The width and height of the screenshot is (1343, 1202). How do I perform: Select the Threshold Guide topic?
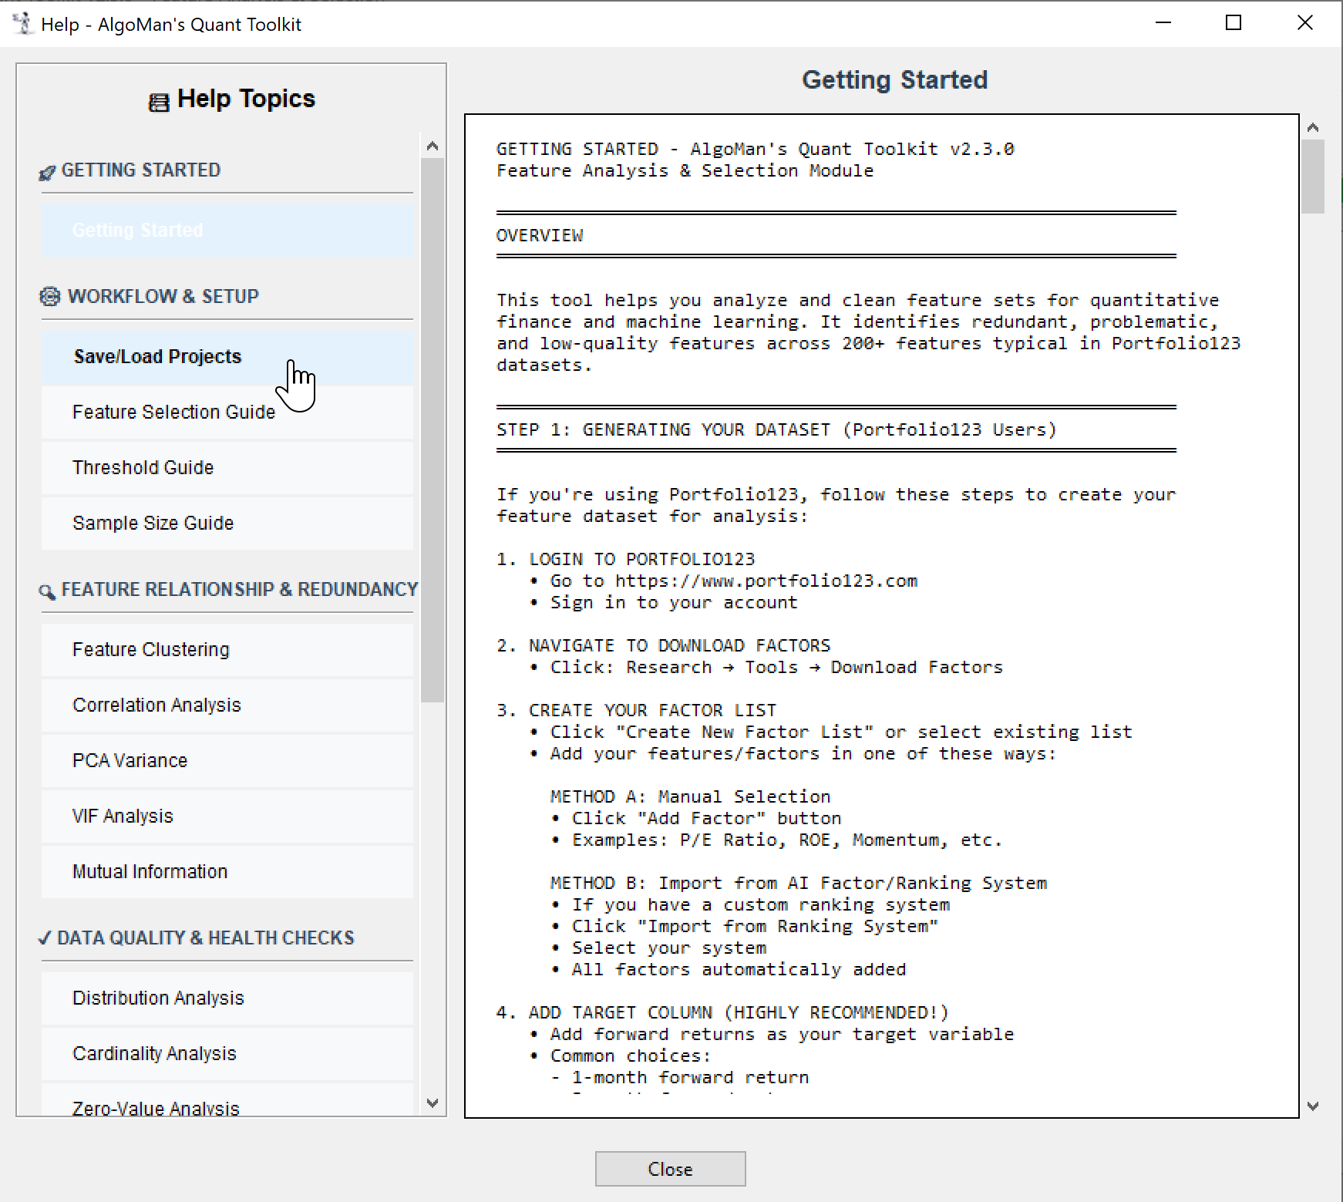coord(143,467)
